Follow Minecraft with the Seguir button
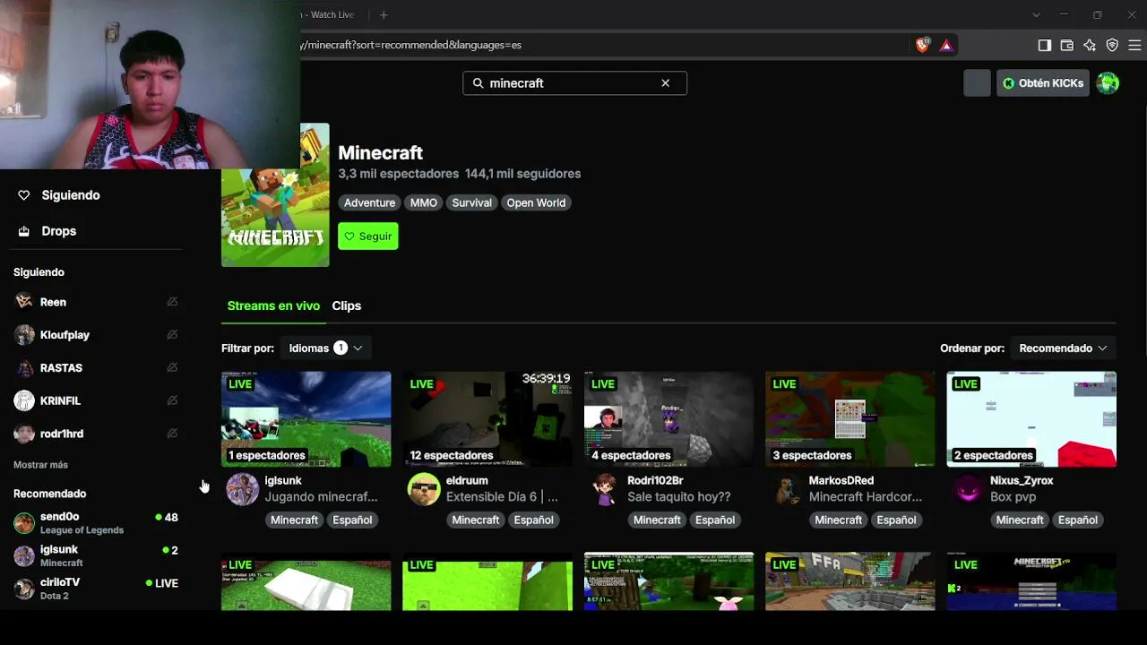 [368, 236]
